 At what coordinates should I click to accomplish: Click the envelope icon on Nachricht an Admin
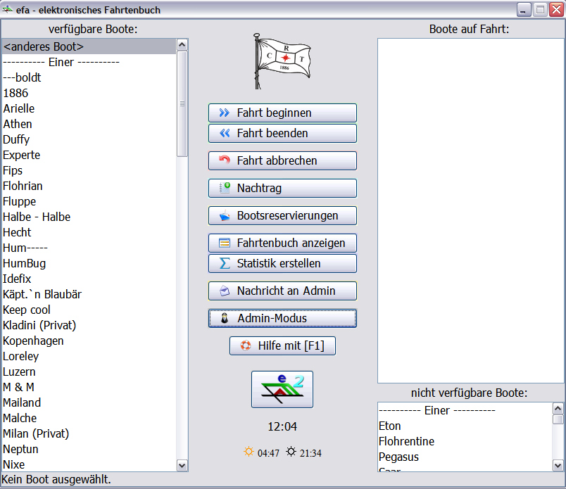(225, 291)
